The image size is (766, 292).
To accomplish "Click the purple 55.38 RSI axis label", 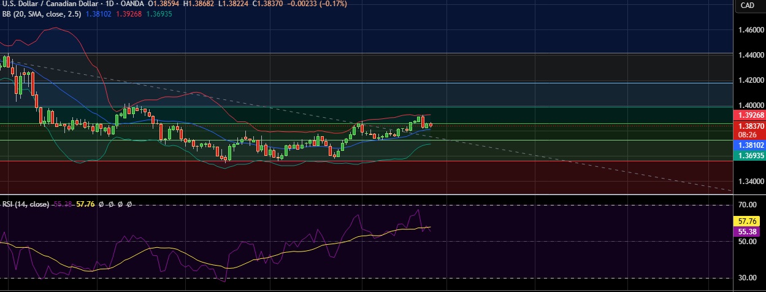I will click(749, 231).
